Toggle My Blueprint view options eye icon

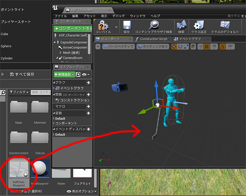(x=86, y=74)
